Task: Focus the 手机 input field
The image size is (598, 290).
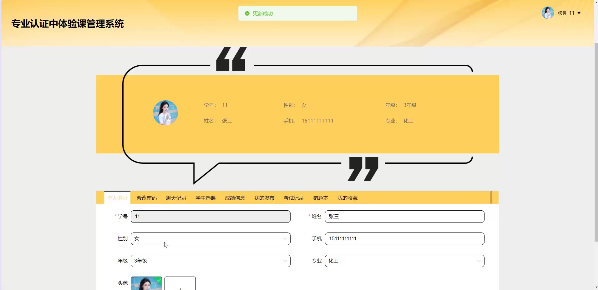Action: click(x=405, y=239)
